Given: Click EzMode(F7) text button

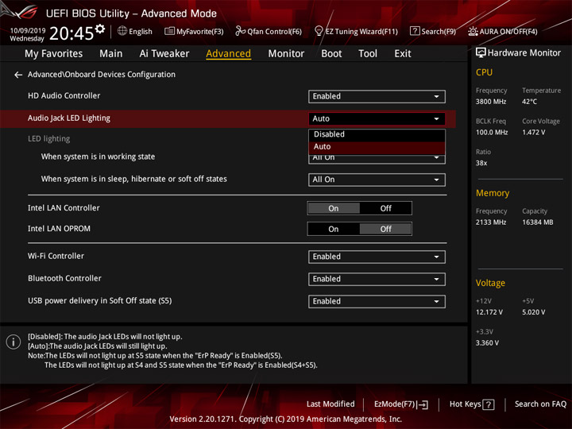Looking at the screenshot, I should tap(395, 404).
